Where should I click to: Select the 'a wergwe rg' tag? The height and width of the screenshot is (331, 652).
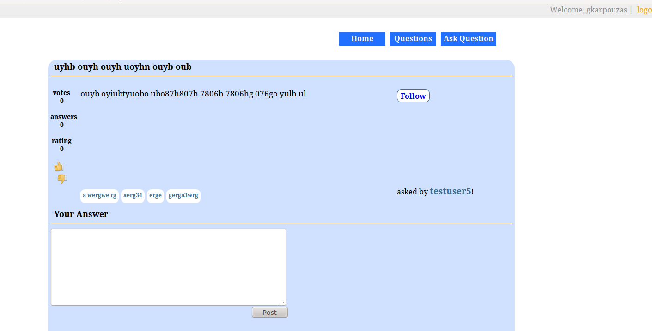pyautogui.click(x=99, y=196)
